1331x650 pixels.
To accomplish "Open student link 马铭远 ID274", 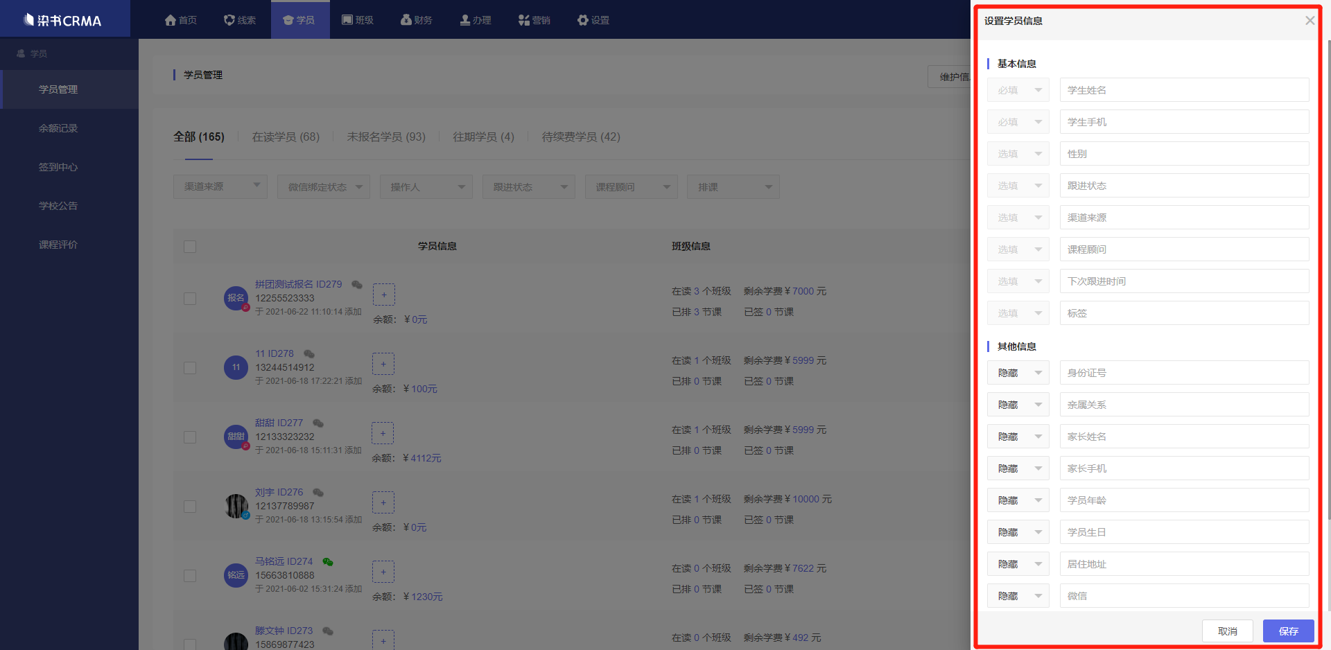I will pos(284,561).
